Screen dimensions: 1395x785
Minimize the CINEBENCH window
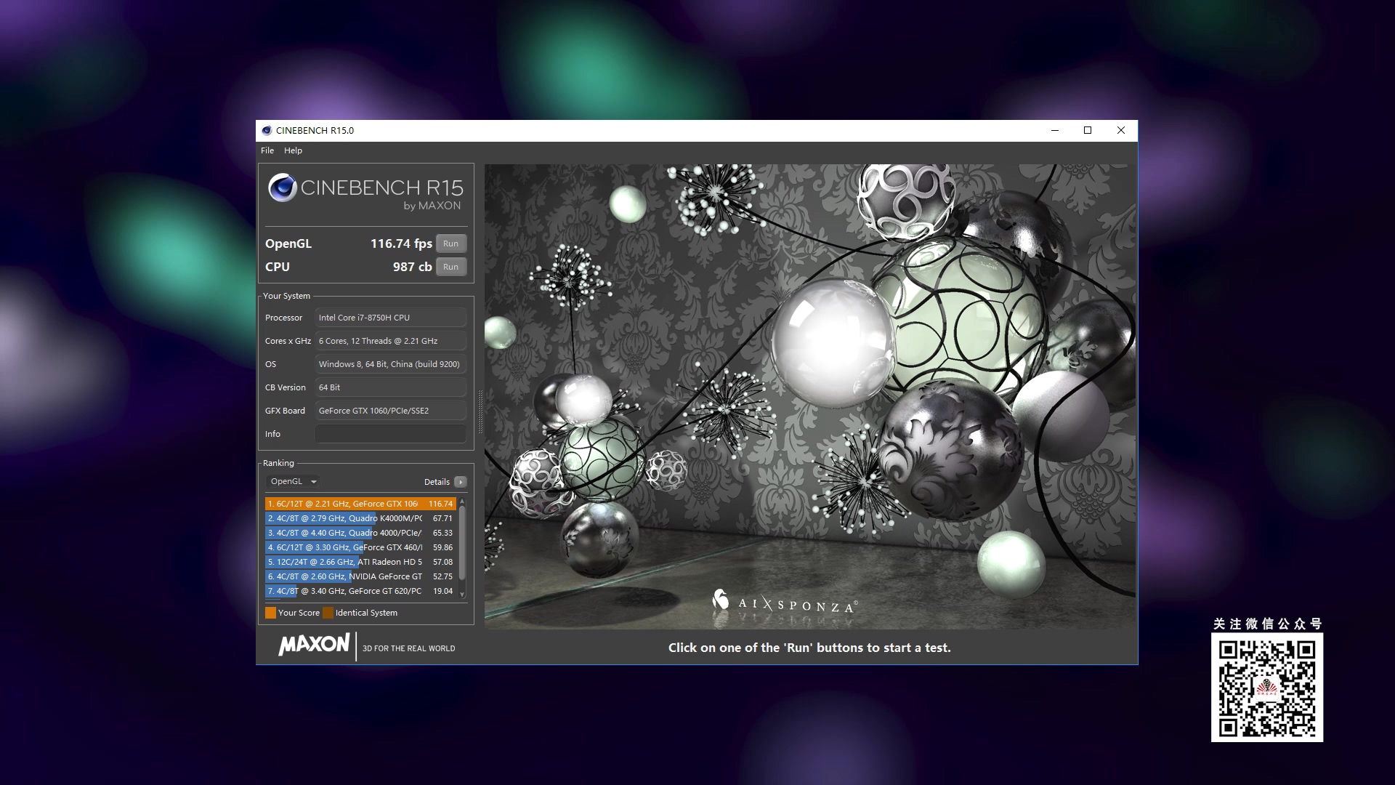(1054, 131)
